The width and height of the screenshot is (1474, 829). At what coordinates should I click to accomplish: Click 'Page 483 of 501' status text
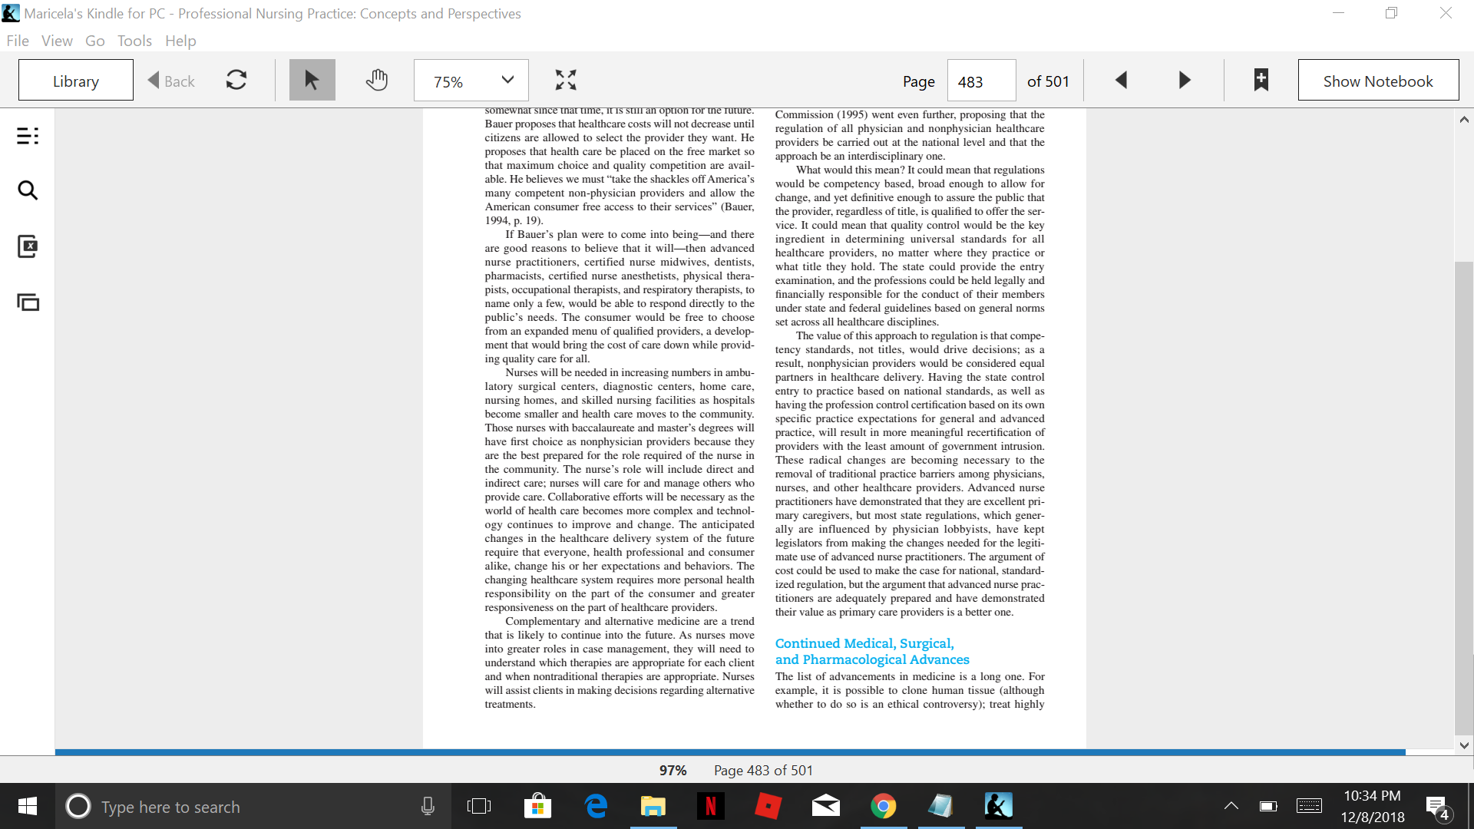click(763, 770)
